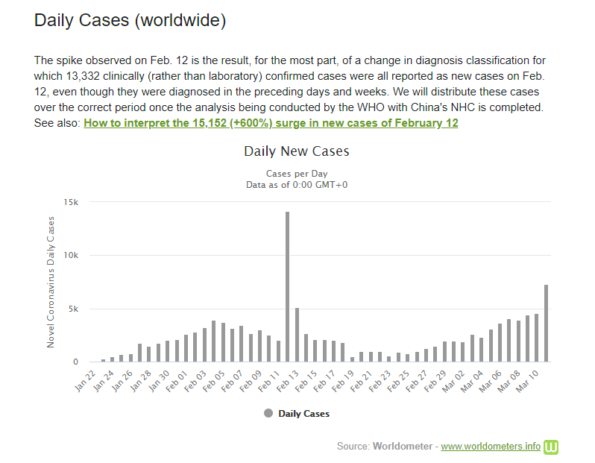This screenshot has width=595, height=463.
Task: Click the Daily New Cases chart title
Action: [297, 151]
